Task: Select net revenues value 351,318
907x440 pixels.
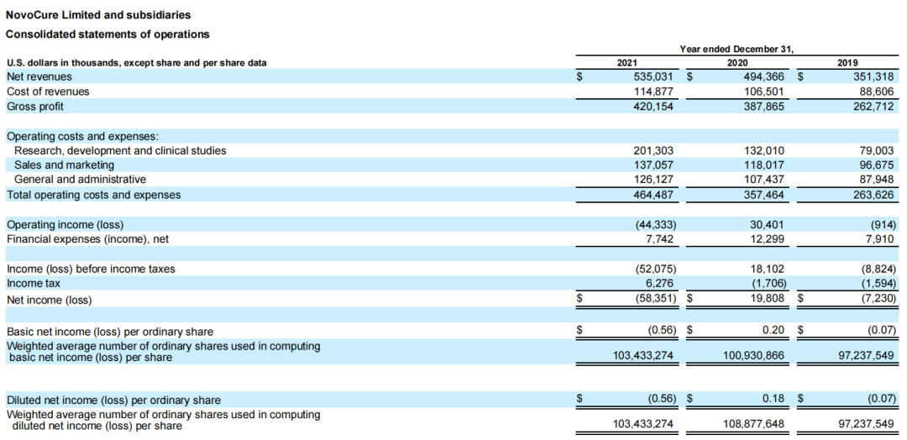Action: [x=874, y=76]
